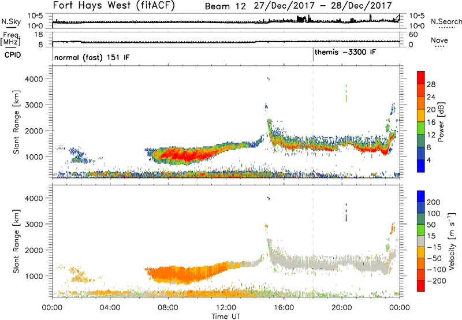Click the 'Slant Range [km]' label of power plot
The height and width of the screenshot is (320, 462).
(16, 122)
